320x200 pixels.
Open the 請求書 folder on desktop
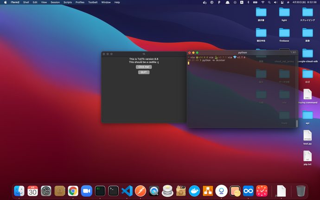(261, 12)
